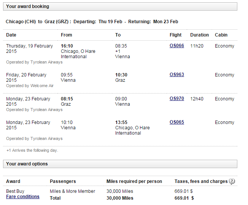Image resolution: width=248 pixels, height=205 pixels.
Task: Open flight OS970 details link
Action: [x=176, y=99]
